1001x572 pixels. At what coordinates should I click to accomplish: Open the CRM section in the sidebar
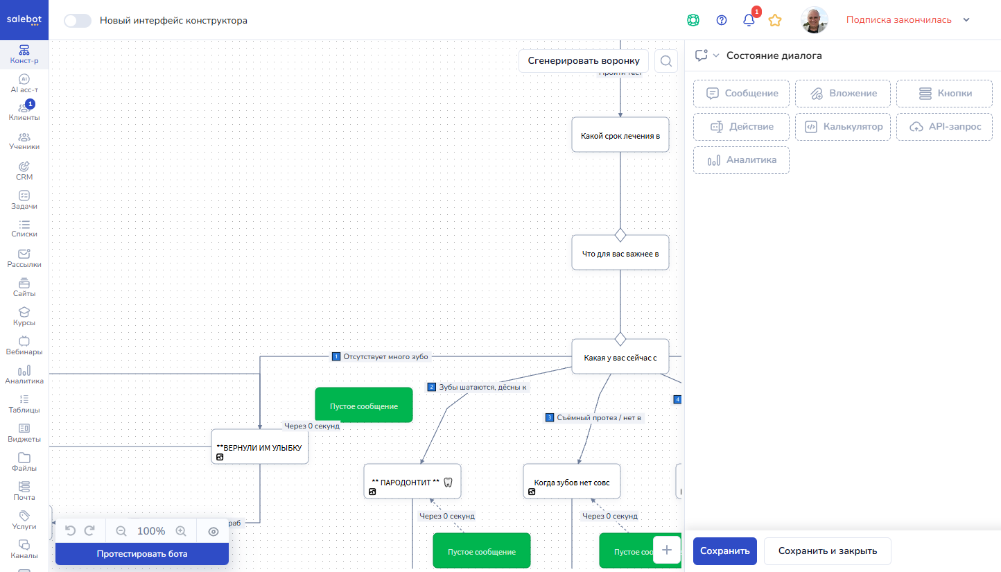(x=24, y=171)
